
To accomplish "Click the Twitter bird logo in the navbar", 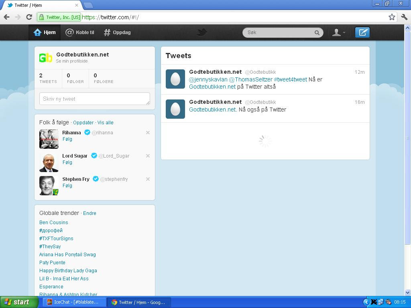I will 201,32.
